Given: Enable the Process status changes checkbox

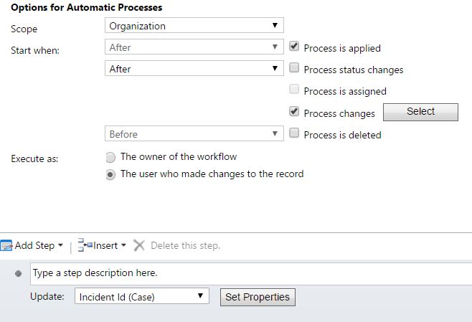Looking at the screenshot, I should click(294, 69).
